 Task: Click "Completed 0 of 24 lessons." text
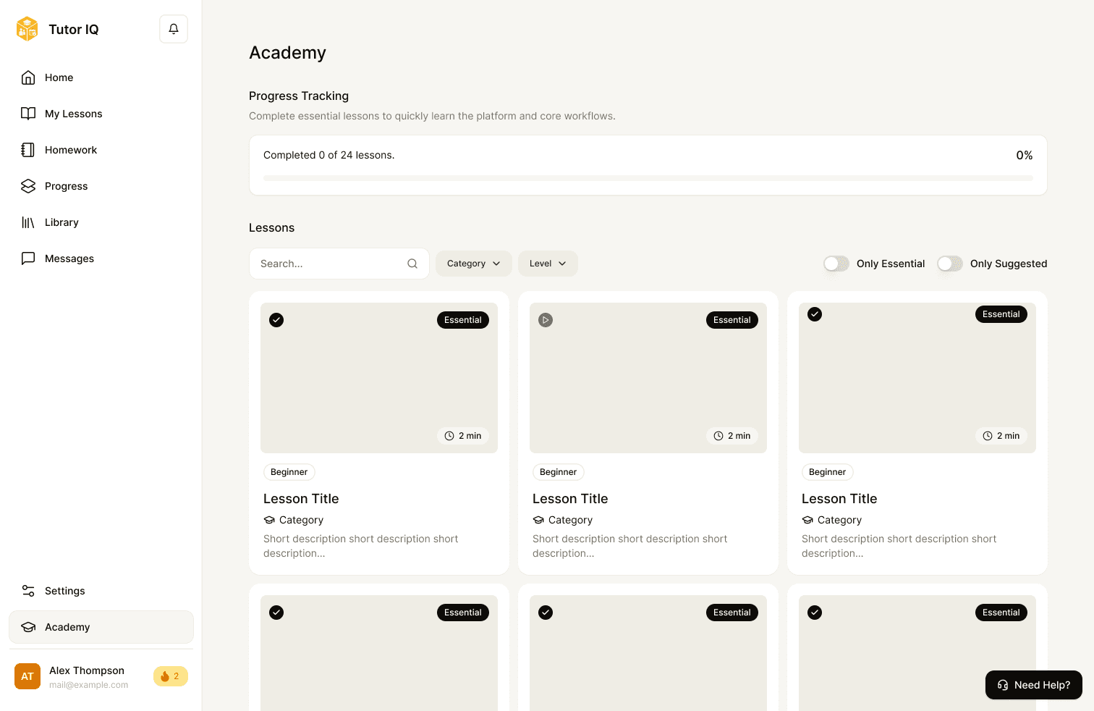tap(329, 155)
